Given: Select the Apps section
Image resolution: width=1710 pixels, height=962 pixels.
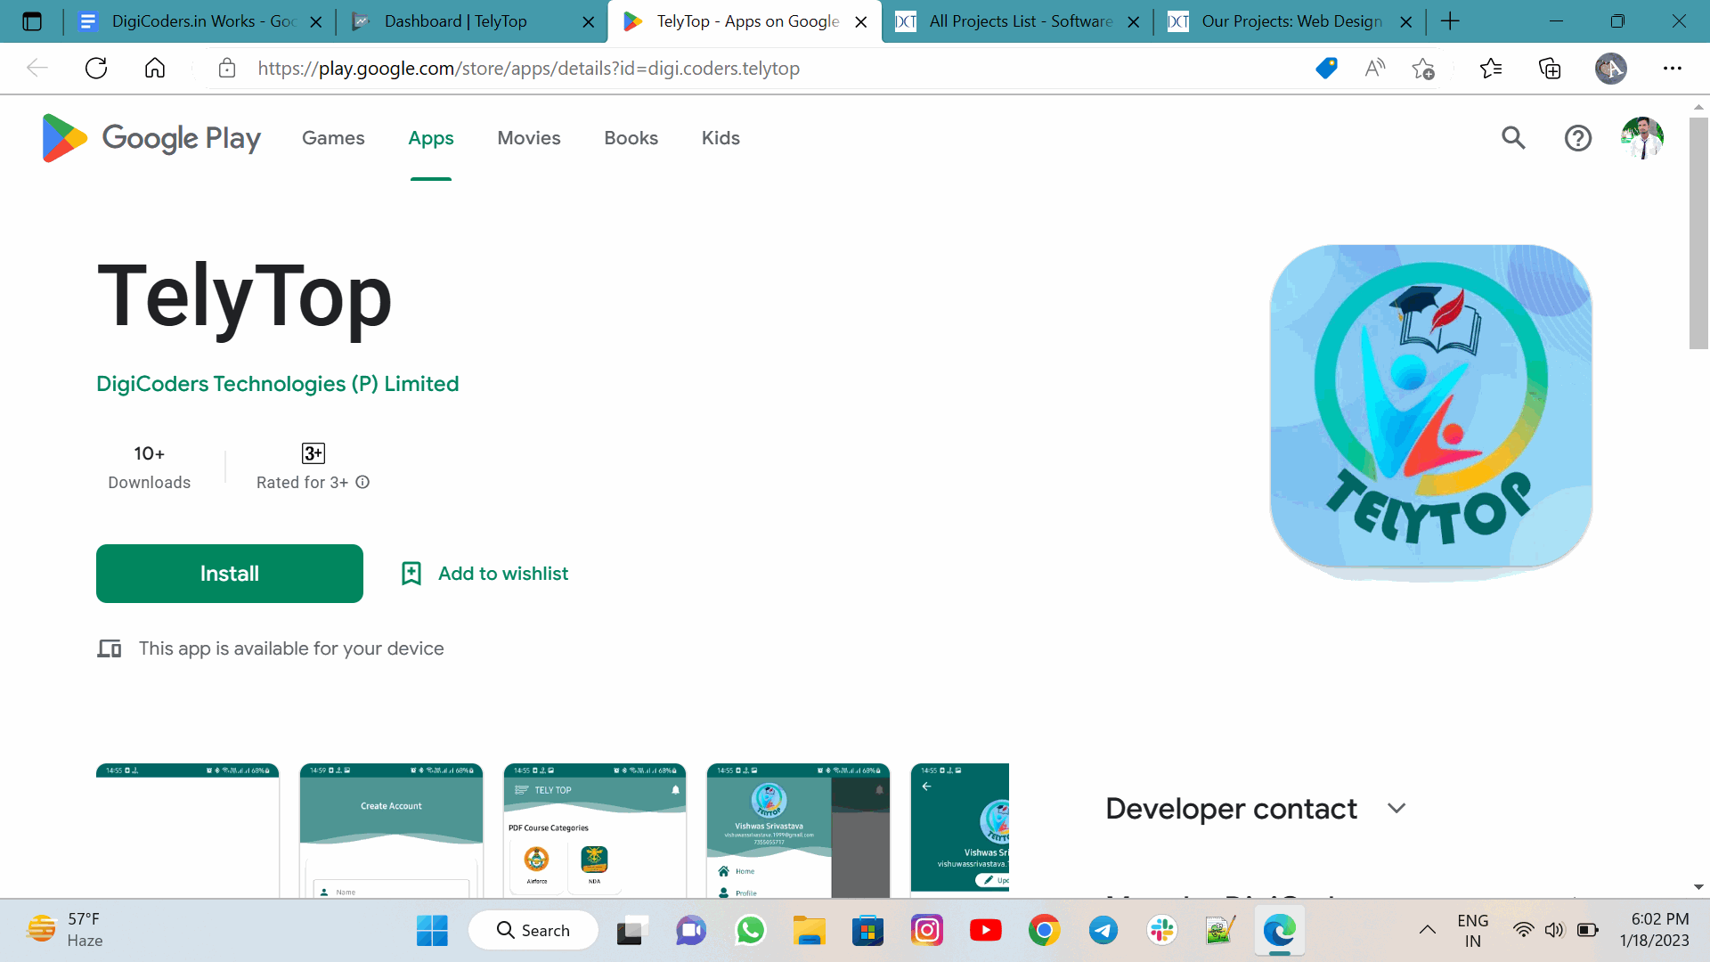Looking at the screenshot, I should (x=431, y=138).
